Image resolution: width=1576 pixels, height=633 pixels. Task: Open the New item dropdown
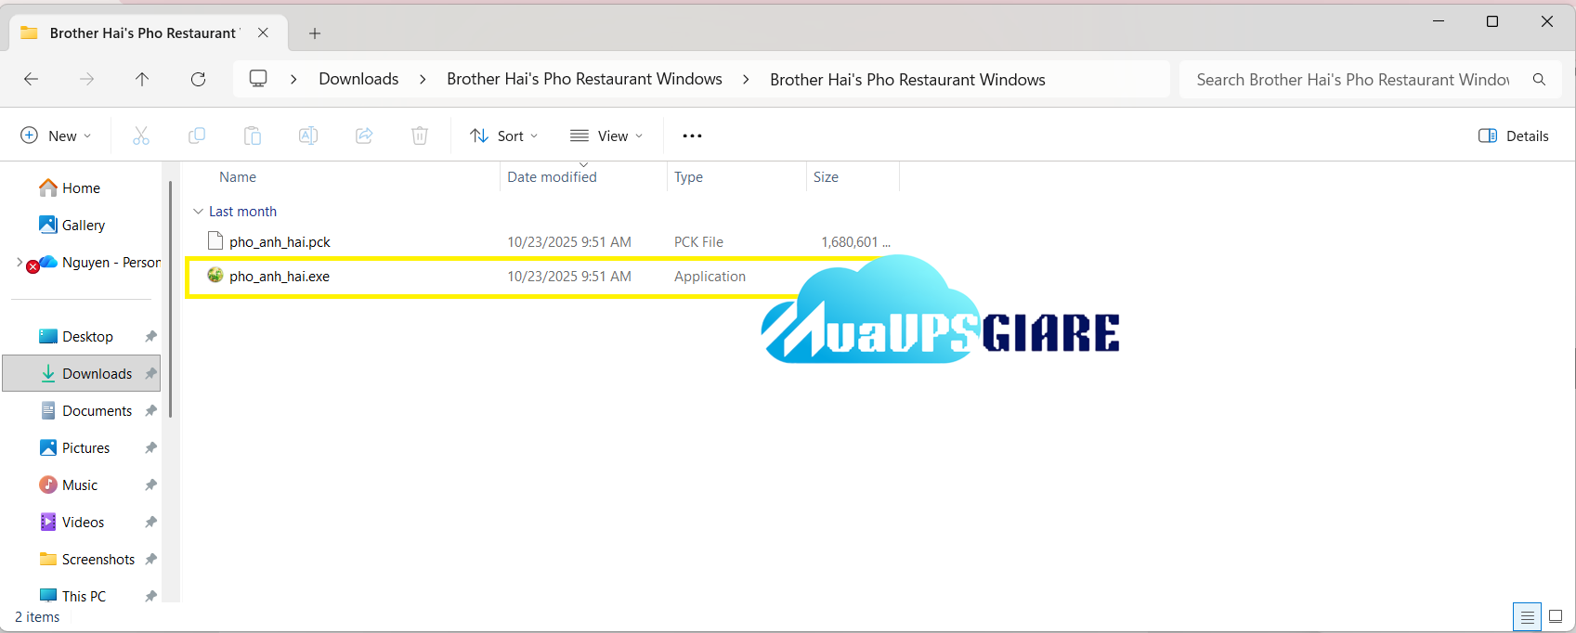point(56,136)
